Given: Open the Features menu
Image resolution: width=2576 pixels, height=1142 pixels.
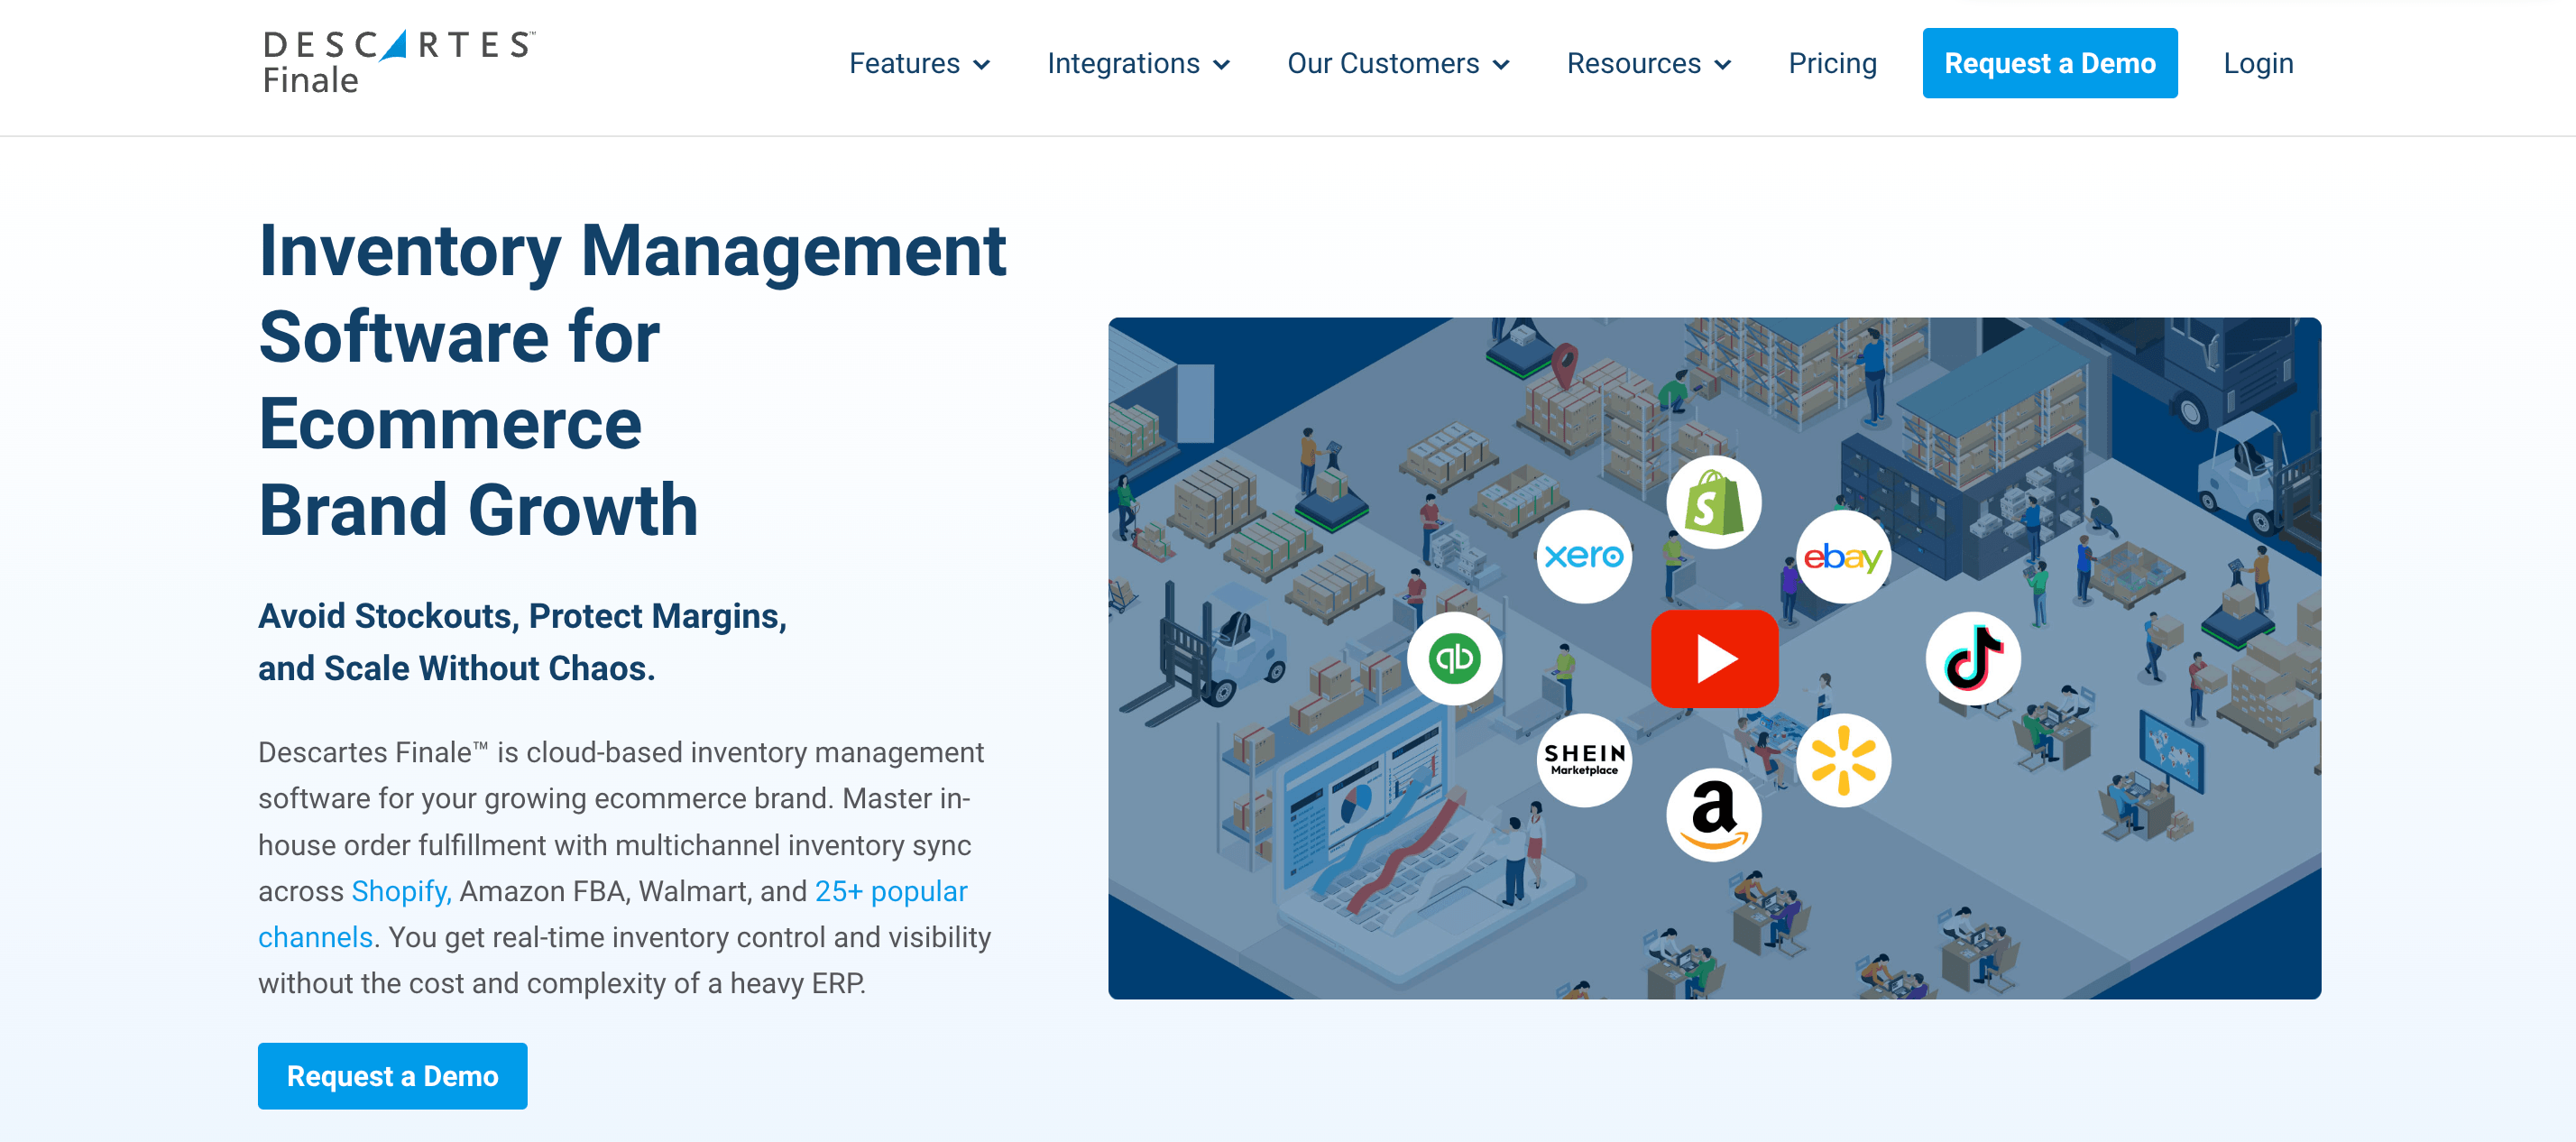Looking at the screenshot, I should (904, 63).
